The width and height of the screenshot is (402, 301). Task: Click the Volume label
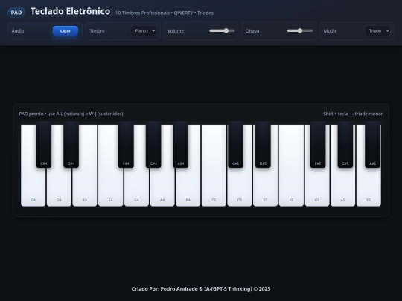point(176,31)
